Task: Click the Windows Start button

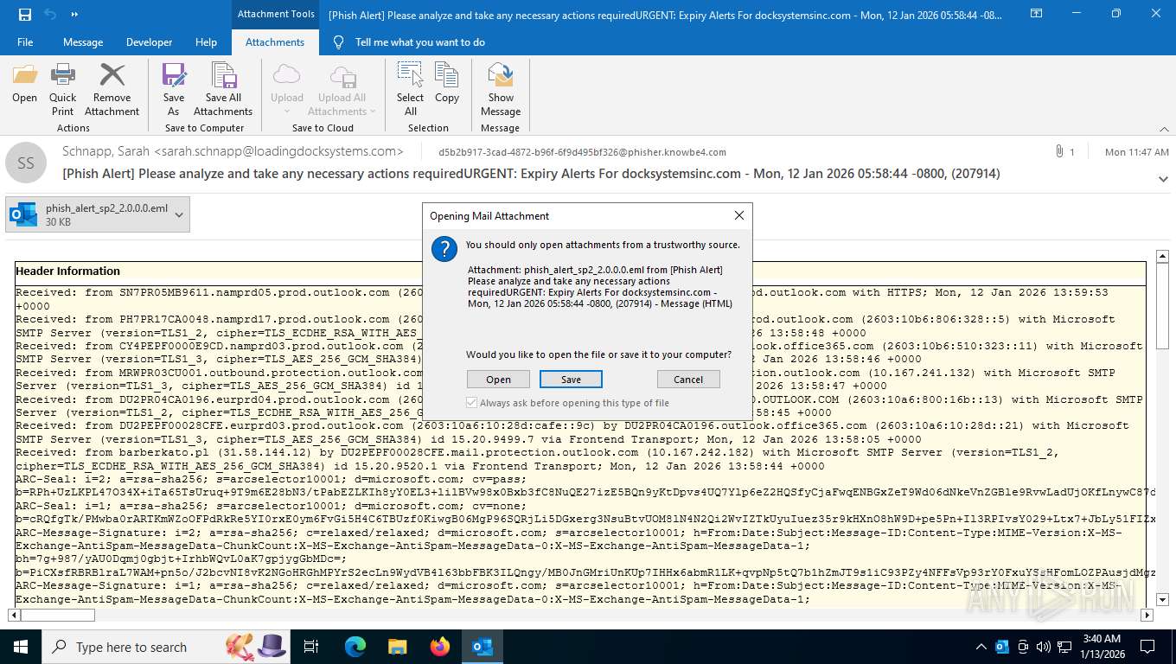Action: (x=21, y=647)
